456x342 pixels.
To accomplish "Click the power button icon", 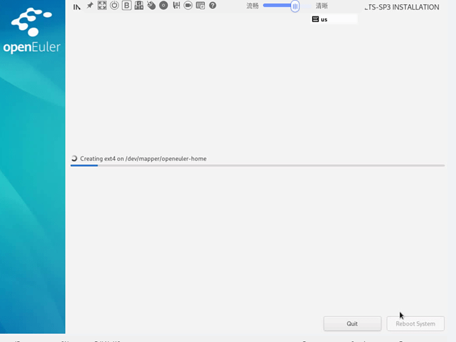I will 114,5.
